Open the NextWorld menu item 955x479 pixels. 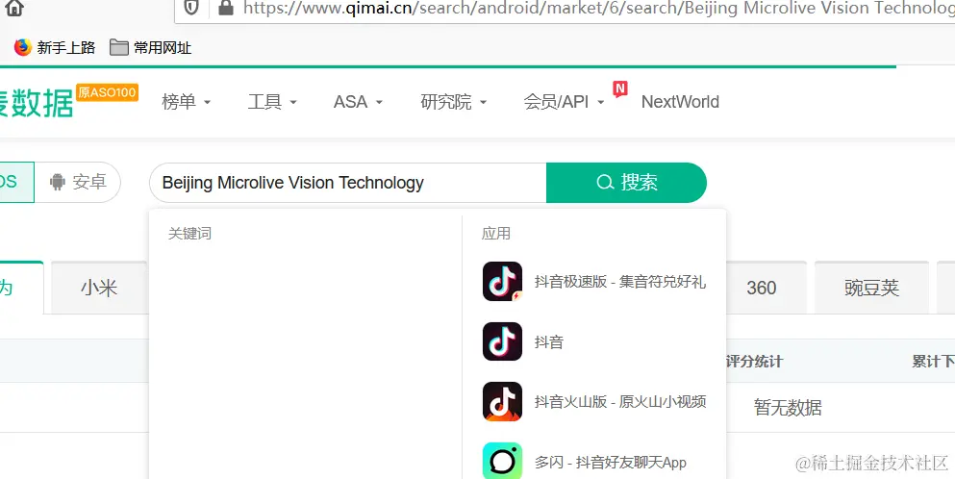(680, 102)
